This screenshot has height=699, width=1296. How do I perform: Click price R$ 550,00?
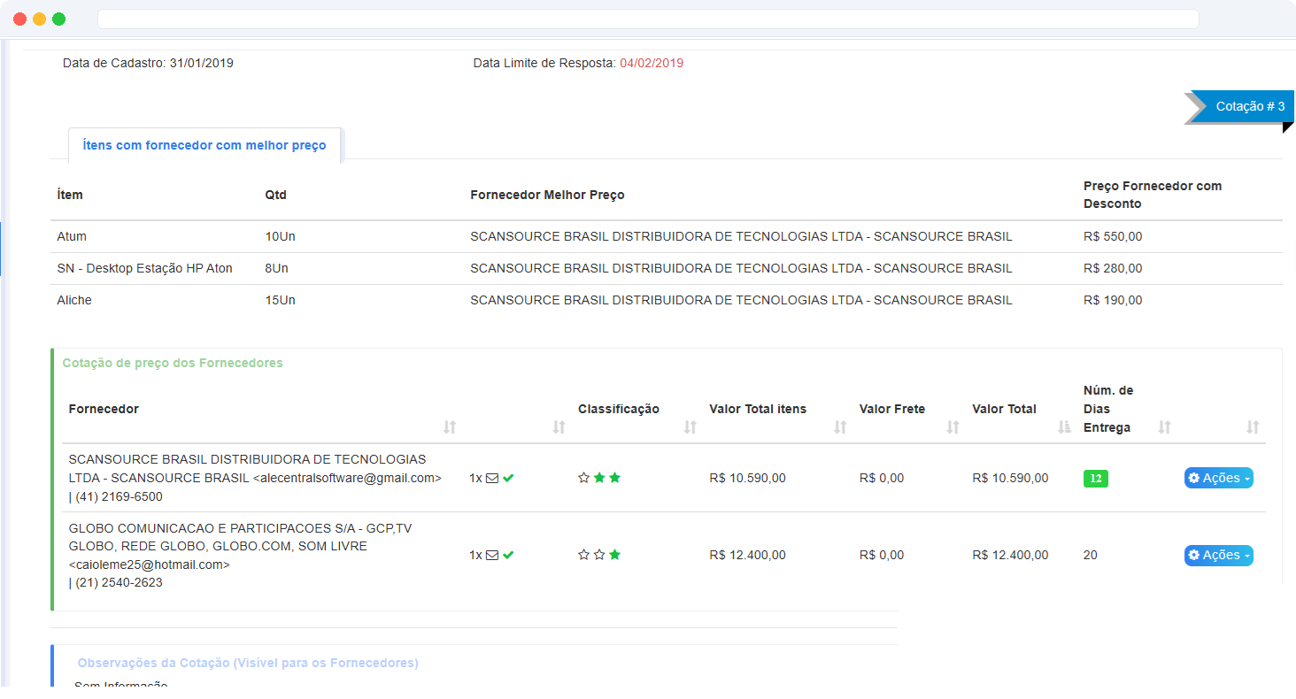click(1113, 236)
